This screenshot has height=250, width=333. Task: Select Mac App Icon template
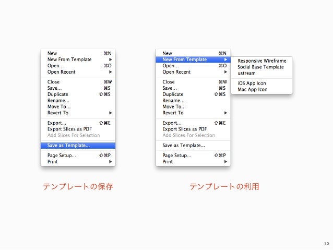pyautogui.click(x=261, y=89)
